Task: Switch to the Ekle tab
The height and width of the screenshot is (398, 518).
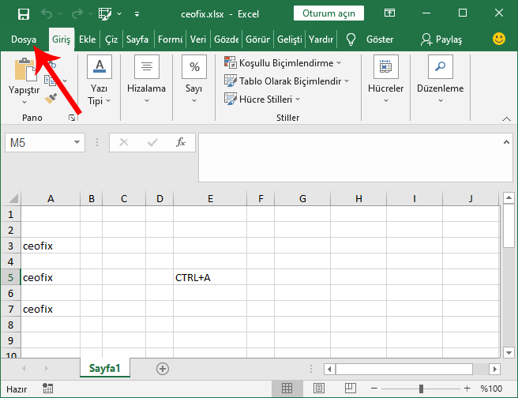Action: (87, 39)
